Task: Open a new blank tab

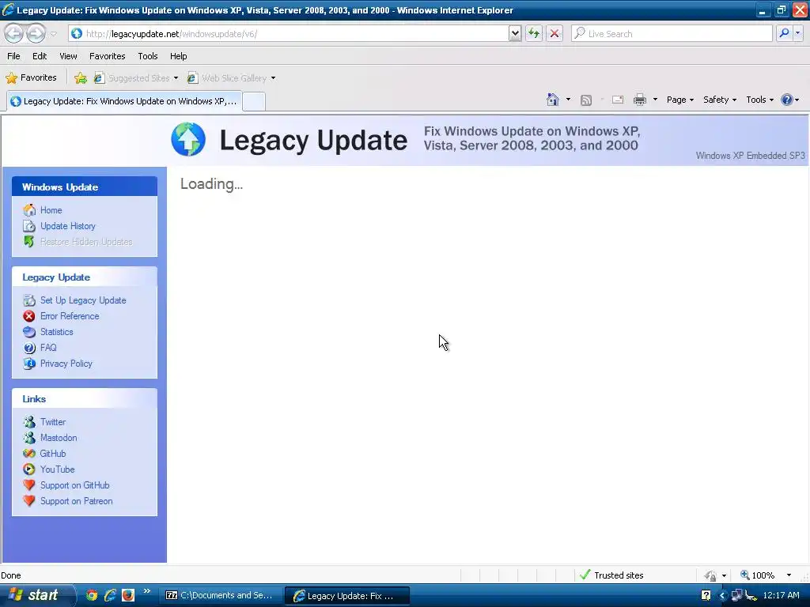Action: (254, 101)
